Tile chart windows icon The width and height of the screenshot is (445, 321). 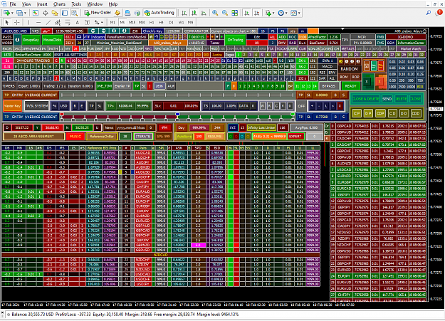coord(235,13)
